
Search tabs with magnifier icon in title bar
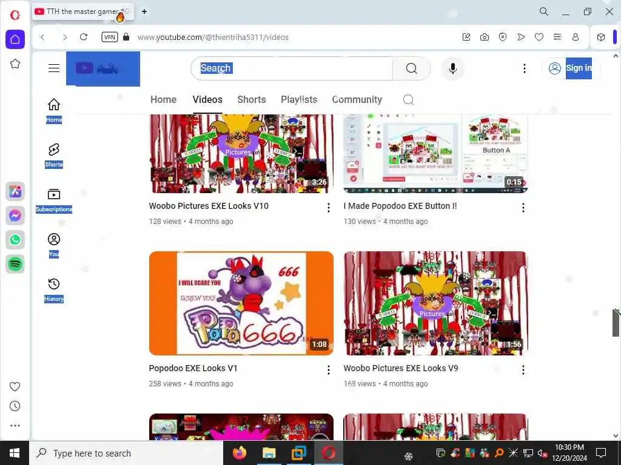[544, 12]
